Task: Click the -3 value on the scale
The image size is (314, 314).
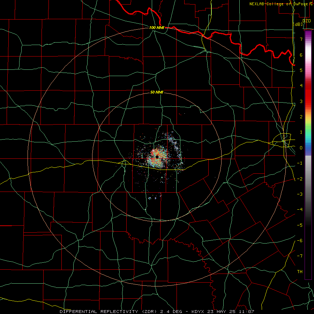Action: 300,194
